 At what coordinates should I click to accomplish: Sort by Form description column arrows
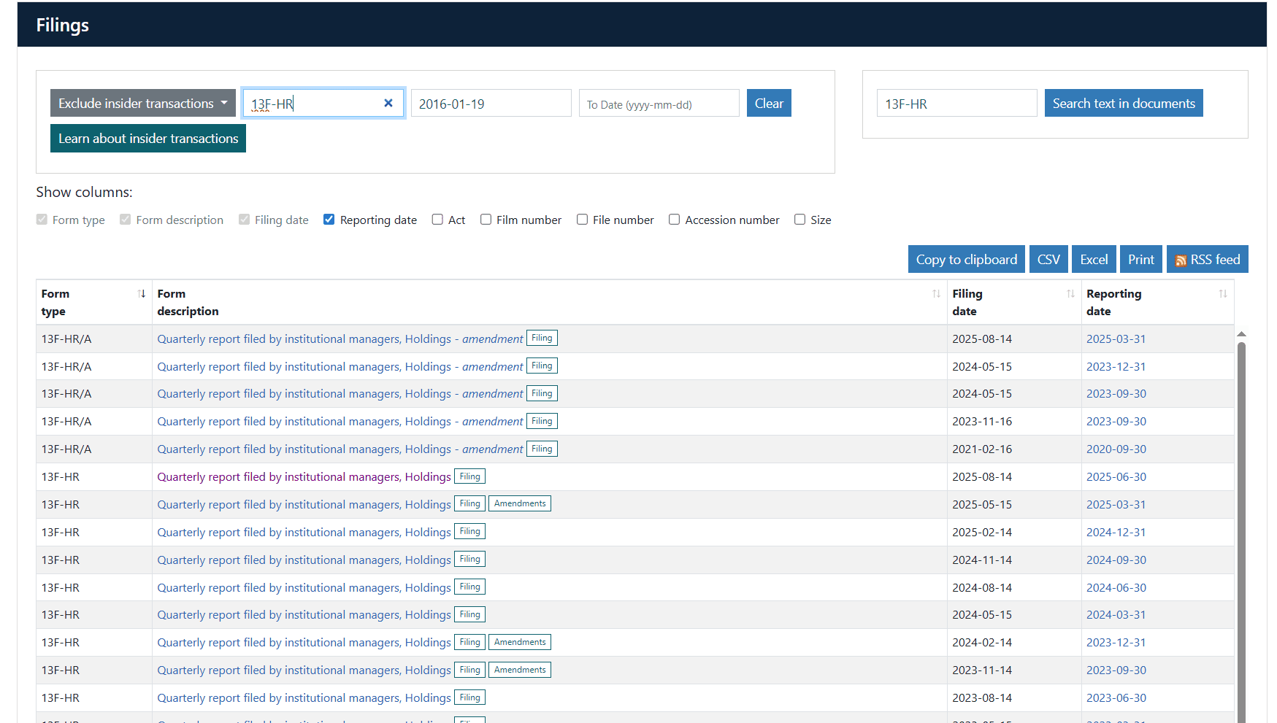[x=936, y=293]
